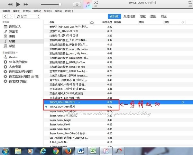Open the Windows Start button
The image size is (193, 155).
5,151
